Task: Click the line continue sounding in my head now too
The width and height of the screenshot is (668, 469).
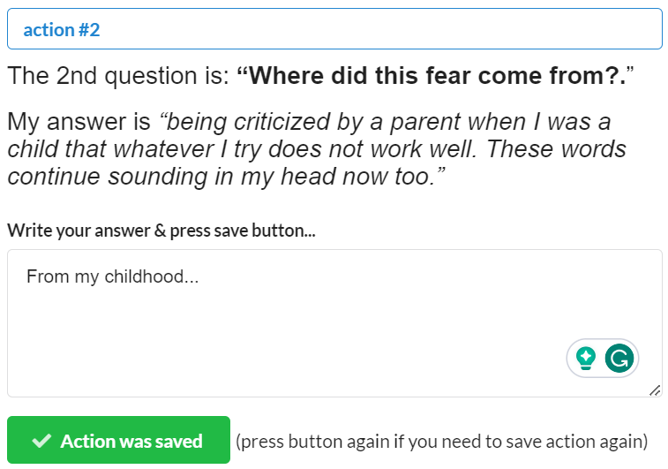Action: point(226,176)
